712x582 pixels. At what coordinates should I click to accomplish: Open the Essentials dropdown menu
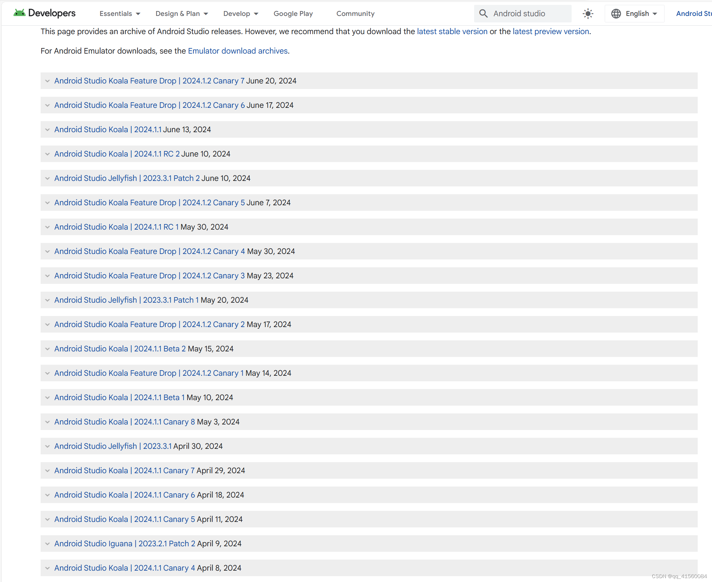point(120,13)
